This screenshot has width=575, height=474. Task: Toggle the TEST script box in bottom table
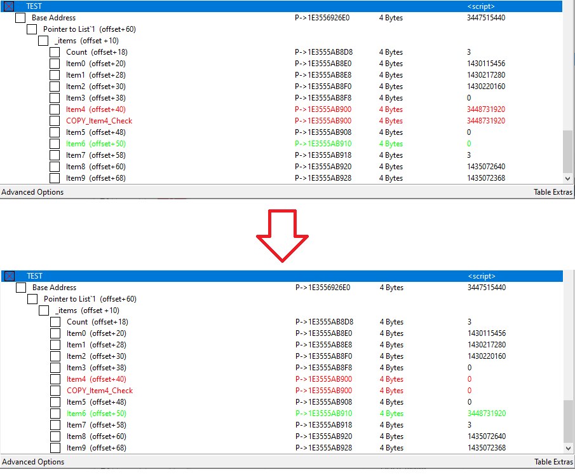tap(9, 276)
